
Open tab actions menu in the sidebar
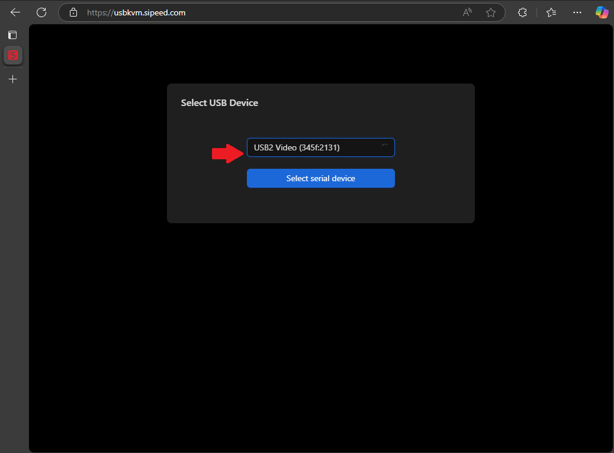[12, 35]
